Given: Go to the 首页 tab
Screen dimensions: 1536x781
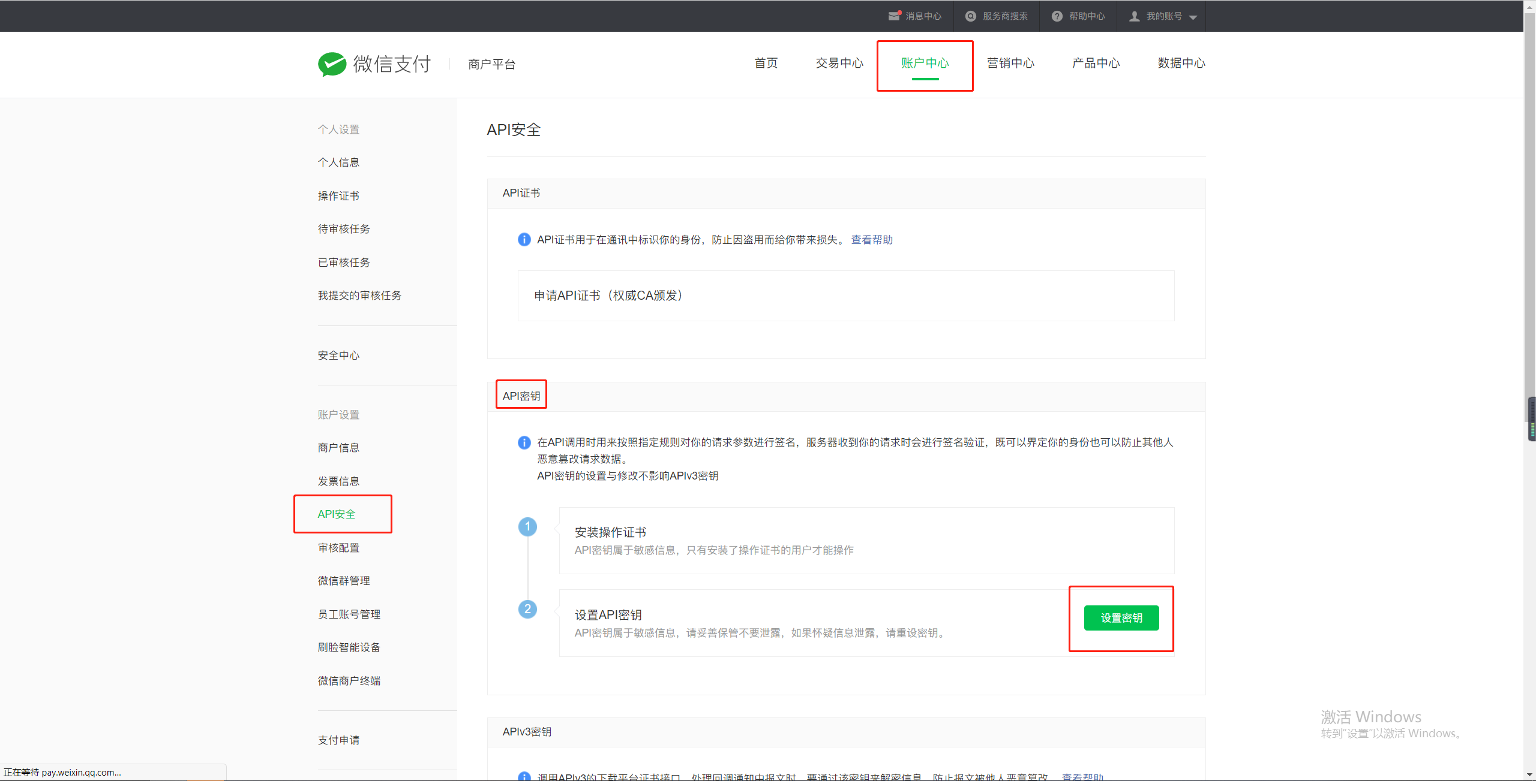Looking at the screenshot, I should [766, 63].
